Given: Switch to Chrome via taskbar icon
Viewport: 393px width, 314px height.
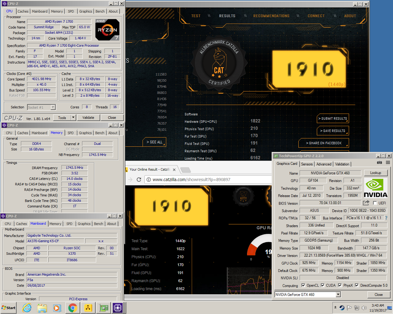Looking at the screenshot, I should (x=73, y=308).
